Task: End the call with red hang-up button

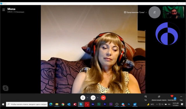Action: click(x=103, y=98)
